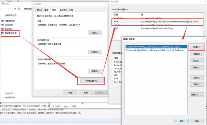Close the 环境变量 window
Screen dimensions: 207x125
[205, 2]
